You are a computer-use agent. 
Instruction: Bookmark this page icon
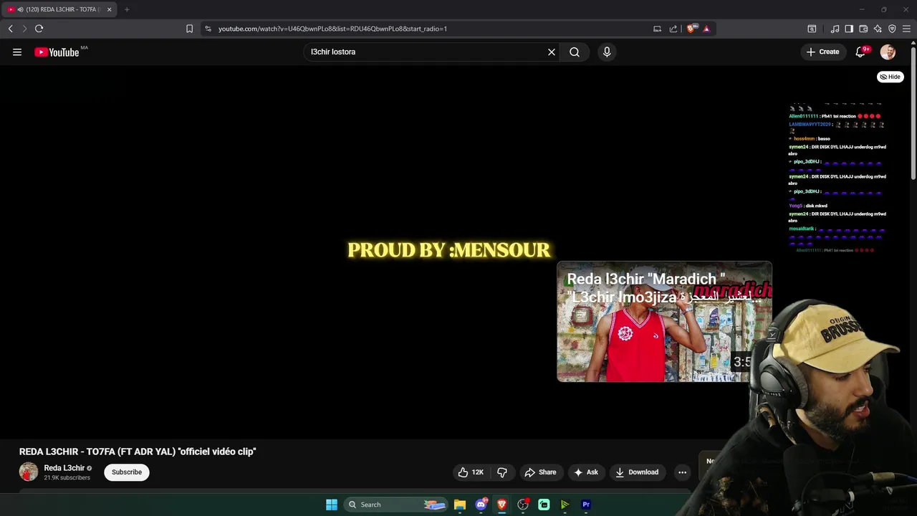point(189,29)
